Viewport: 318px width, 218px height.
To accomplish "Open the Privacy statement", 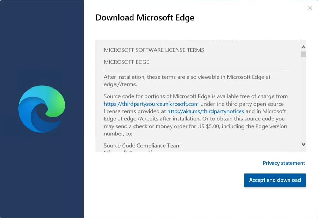I will coord(284,163).
